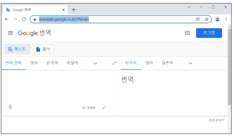Click the pencil handwriting input icon
Image resolution: width=234 pixels, height=137 pixels.
point(104,108)
